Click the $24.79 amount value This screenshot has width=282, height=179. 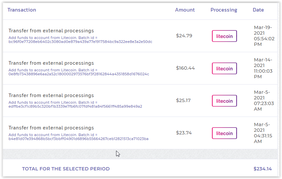coord(184,36)
